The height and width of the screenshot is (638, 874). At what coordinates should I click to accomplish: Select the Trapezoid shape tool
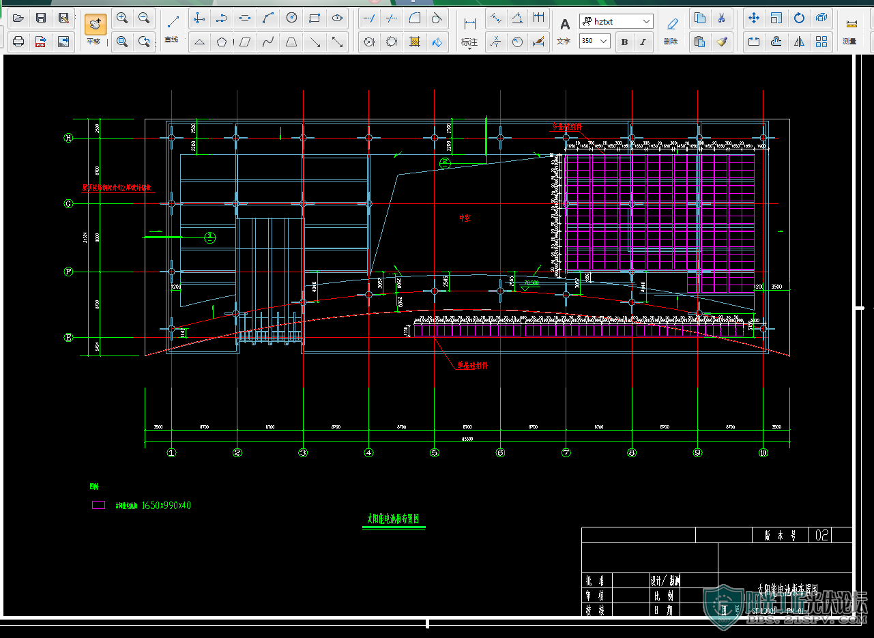pyautogui.click(x=291, y=42)
